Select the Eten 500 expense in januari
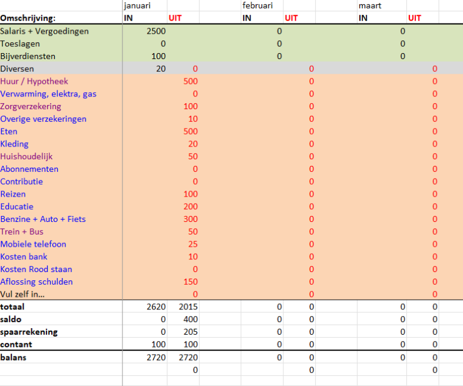463x386 pixels. [191, 131]
